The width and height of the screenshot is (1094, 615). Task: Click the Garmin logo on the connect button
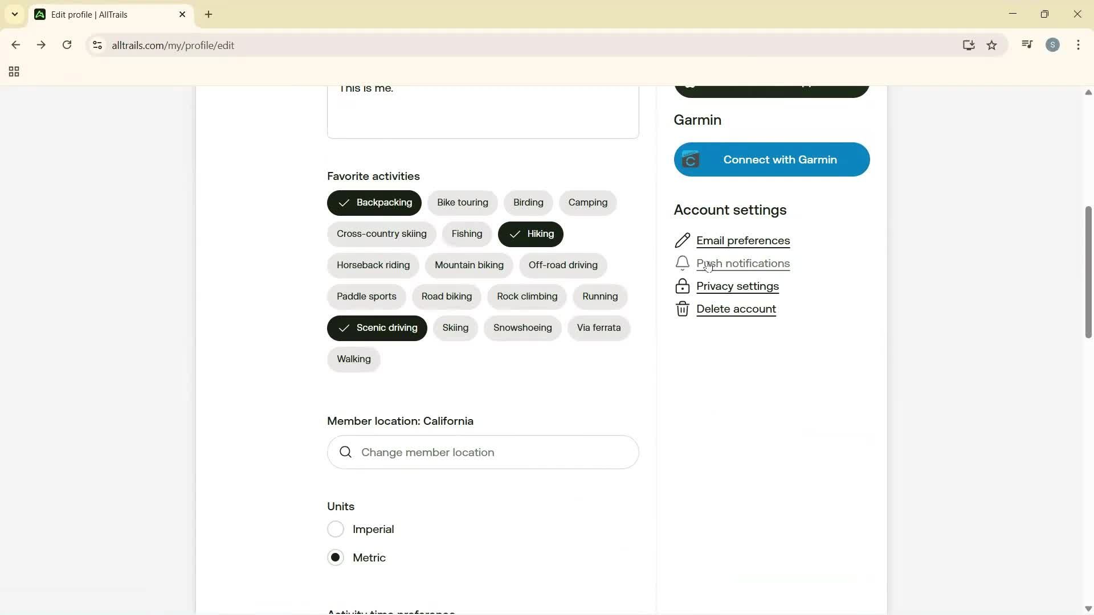(x=691, y=159)
